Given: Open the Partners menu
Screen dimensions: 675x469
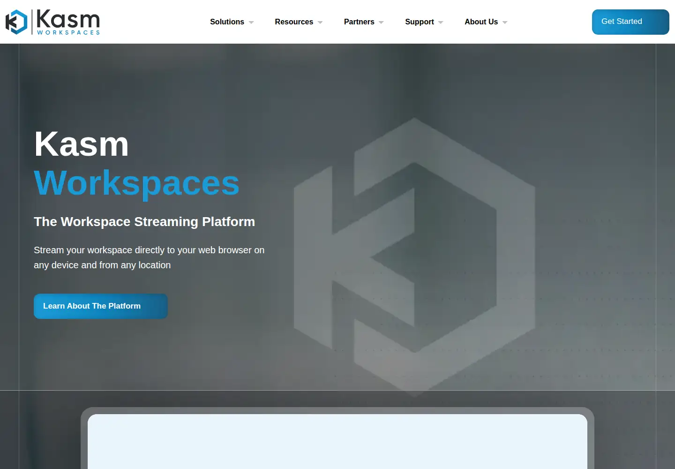Looking at the screenshot, I should [359, 22].
